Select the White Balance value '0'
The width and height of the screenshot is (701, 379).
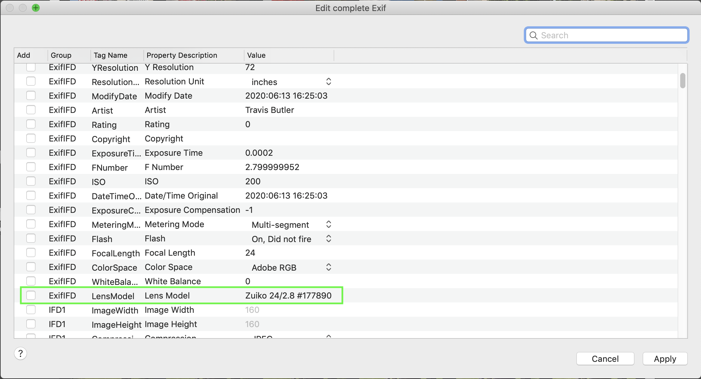tap(248, 281)
